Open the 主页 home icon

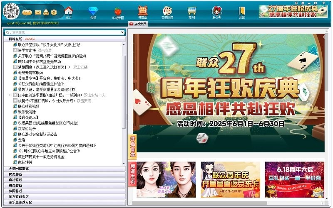[x=69, y=12]
